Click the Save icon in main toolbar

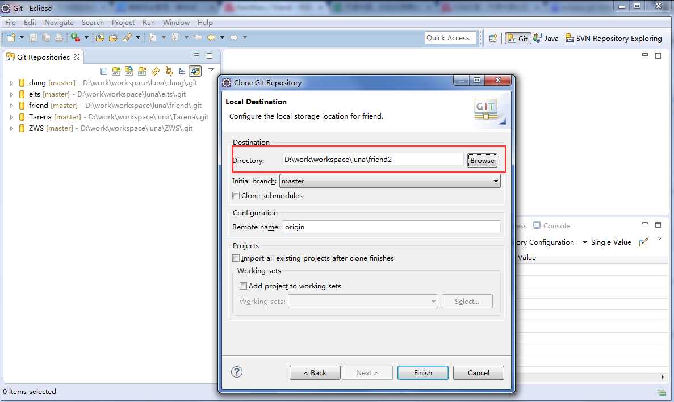(33, 38)
